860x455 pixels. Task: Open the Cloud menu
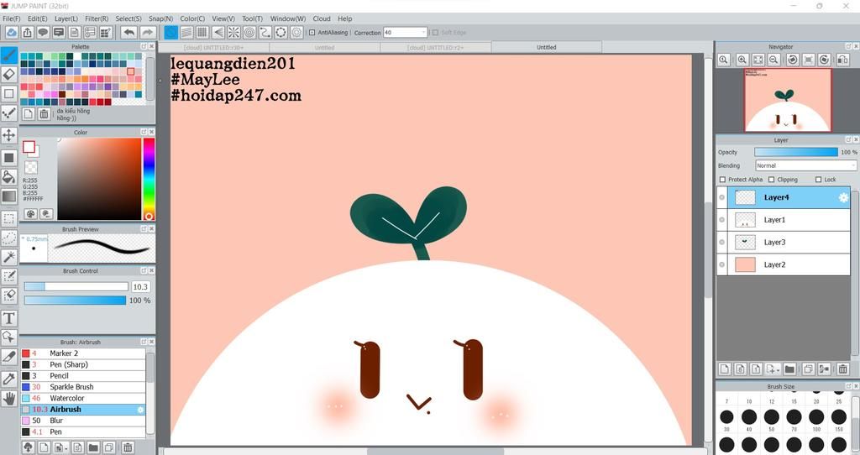[x=322, y=18]
